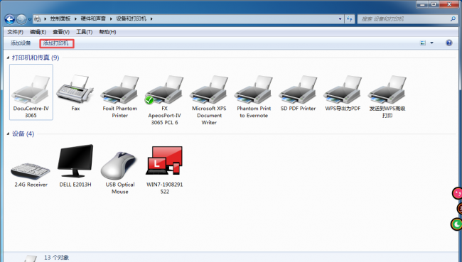Open the address bar history dropdown

(340, 19)
